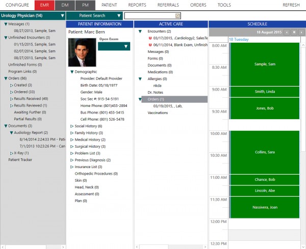Go to previous day in the schedule
This screenshot has height=249, width=306.
[x=287, y=32]
